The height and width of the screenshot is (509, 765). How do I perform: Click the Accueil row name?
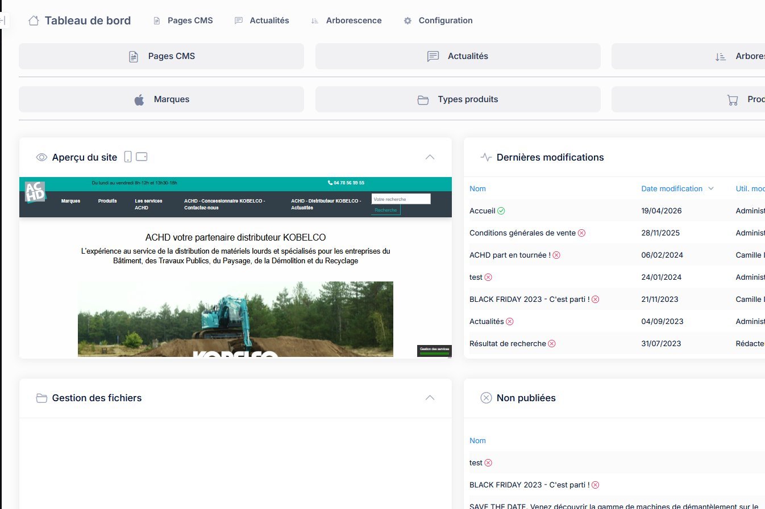[x=482, y=211]
